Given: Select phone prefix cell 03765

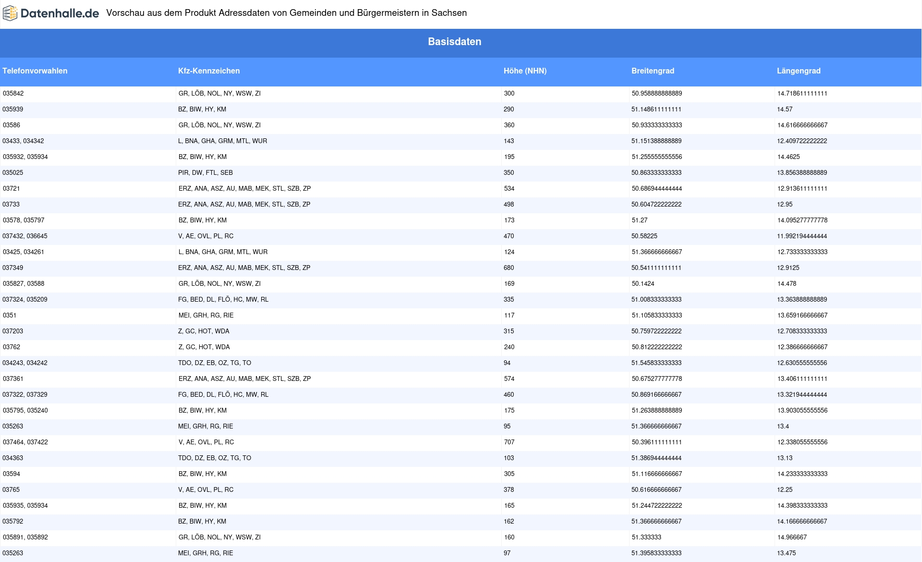Looking at the screenshot, I should tap(11, 490).
